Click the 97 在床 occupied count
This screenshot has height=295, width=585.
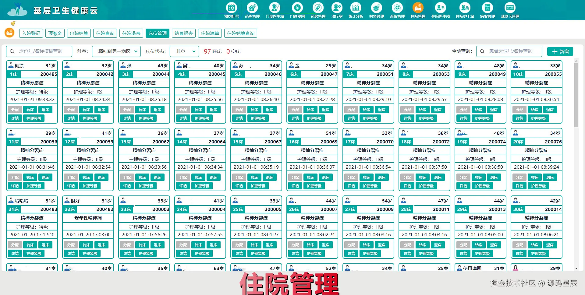pos(213,51)
